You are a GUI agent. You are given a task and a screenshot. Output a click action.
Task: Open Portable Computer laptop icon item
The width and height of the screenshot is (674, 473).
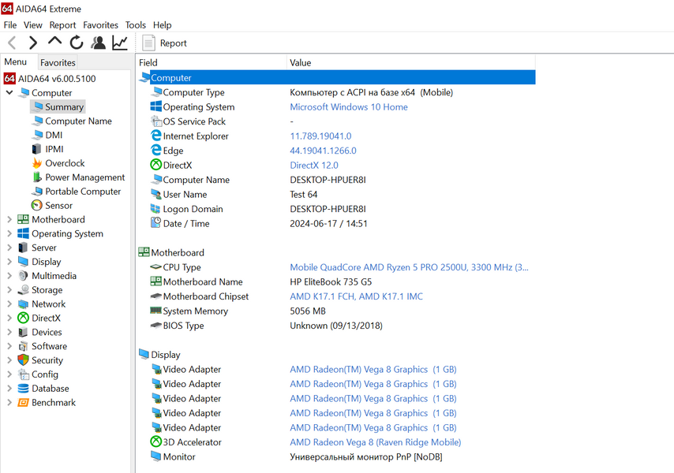coord(37,192)
